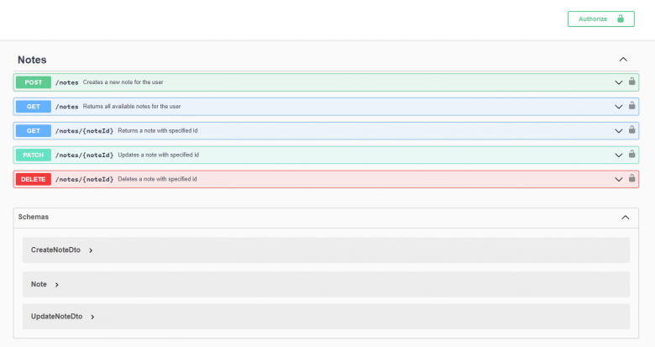
Task: Expand GET /notes/{noteId} operation arrow
Action: pyautogui.click(x=619, y=131)
